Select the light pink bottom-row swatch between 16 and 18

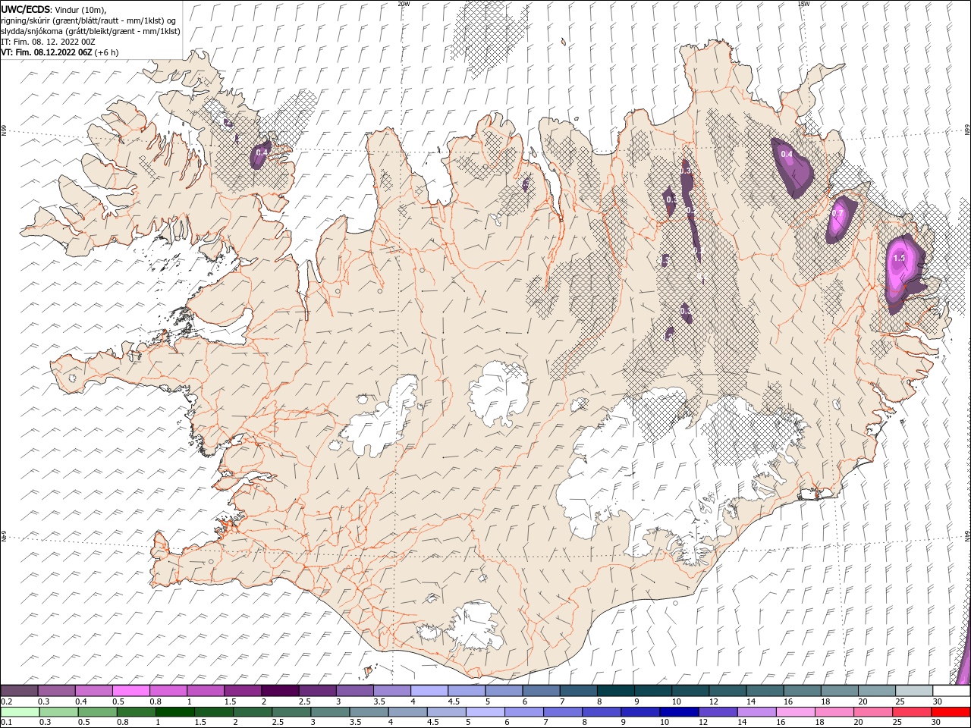796,712
